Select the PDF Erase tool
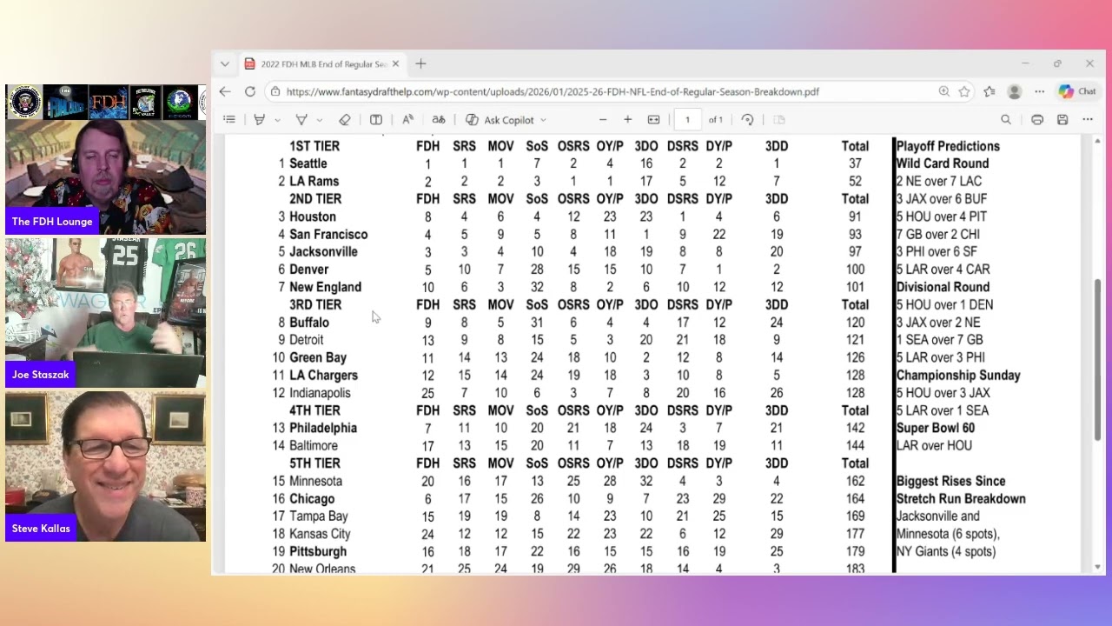This screenshot has width=1112, height=626. [345, 120]
